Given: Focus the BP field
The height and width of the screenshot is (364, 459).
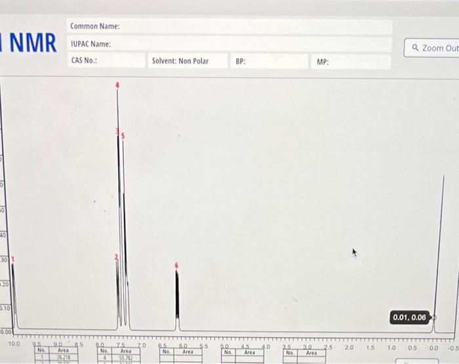Looking at the screenshot, I should [x=269, y=62].
